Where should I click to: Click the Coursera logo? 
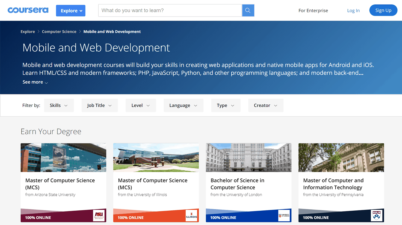pos(28,10)
